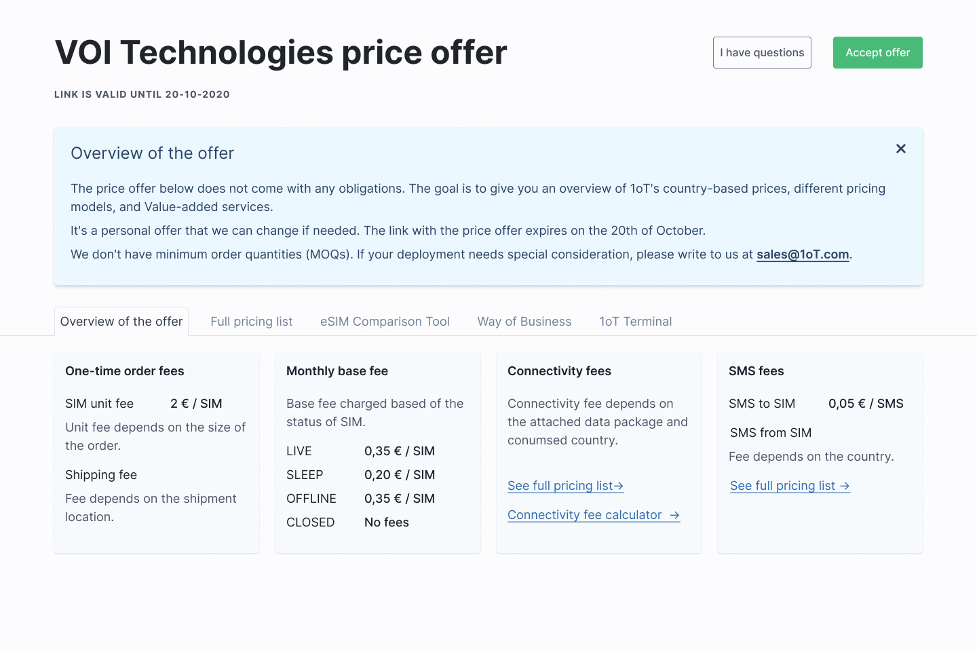977x650 pixels.
Task: Click the I have questions button
Action: [x=762, y=53]
